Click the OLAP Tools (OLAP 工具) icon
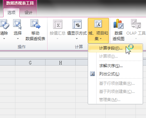The image size is (146, 118). click(x=136, y=24)
